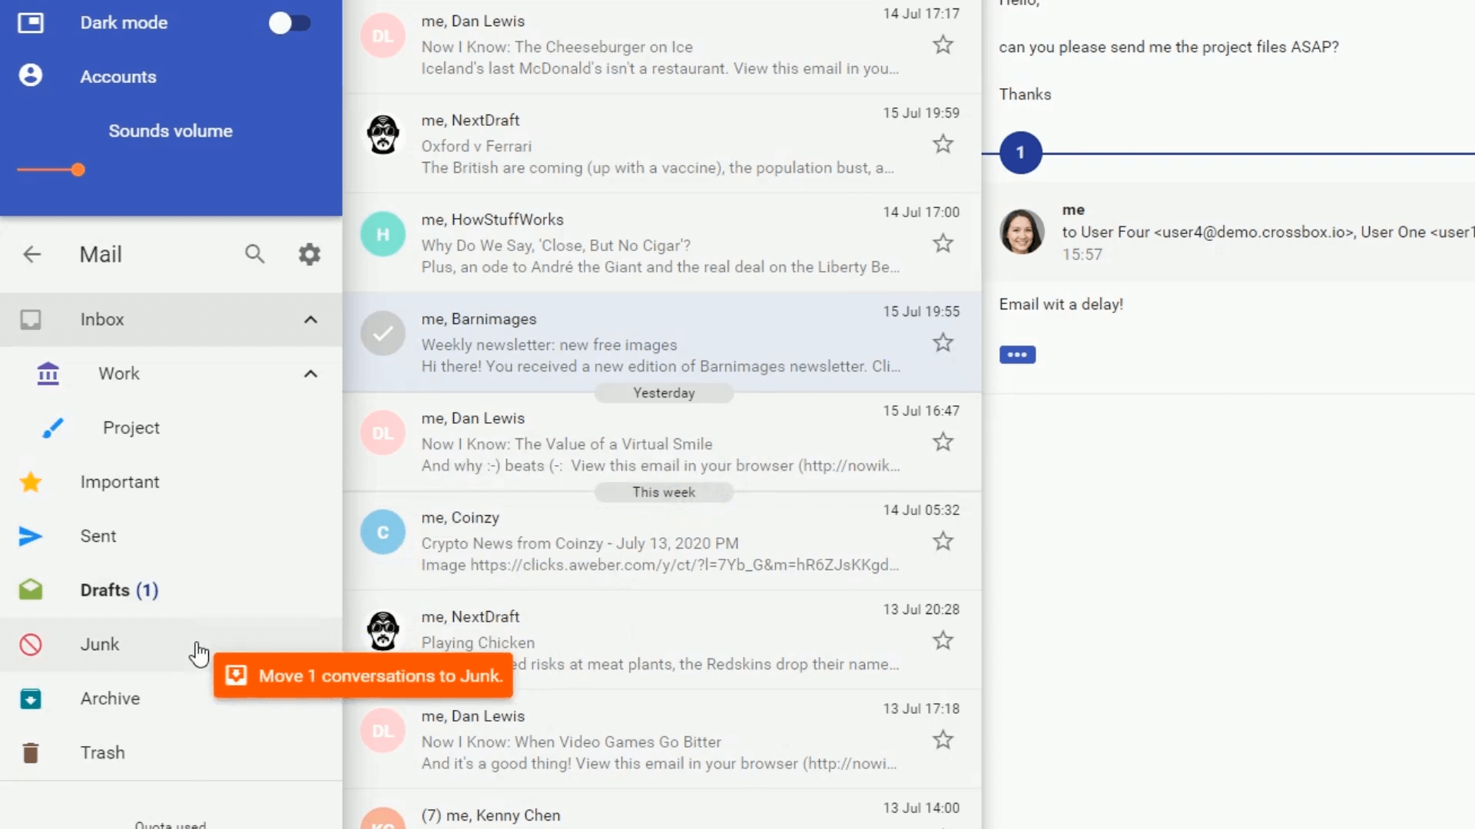The height and width of the screenshot is (829, 1475).
Task: Open the Trash folder
Action: pyautogui.click(x=171, y=752)
